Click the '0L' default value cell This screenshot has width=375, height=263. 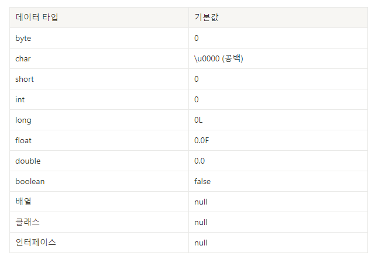point(278,120)
